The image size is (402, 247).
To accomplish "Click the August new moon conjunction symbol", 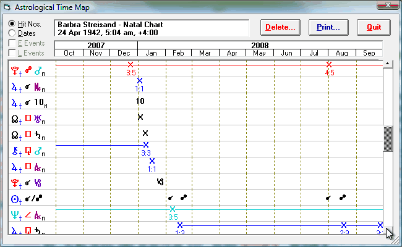I will [328, 198].
